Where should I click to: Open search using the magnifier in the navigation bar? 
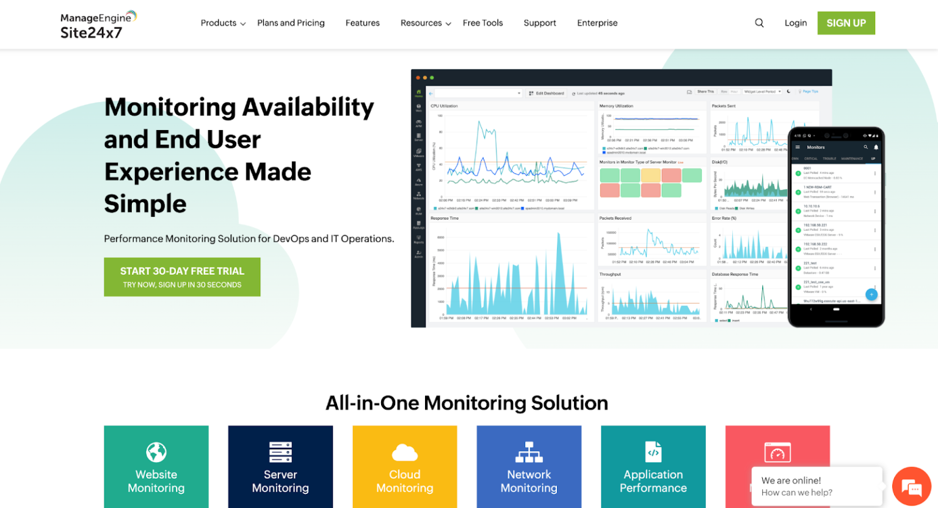[759, 23]
